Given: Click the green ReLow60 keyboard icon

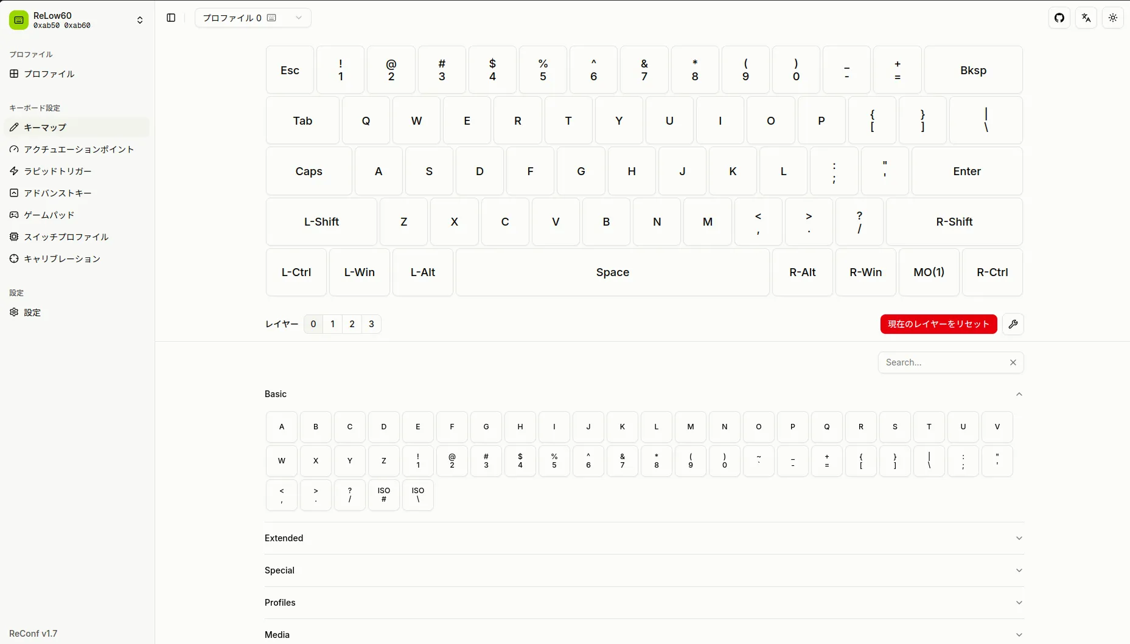Looking at the screenshot, I should tap(19, 20).
